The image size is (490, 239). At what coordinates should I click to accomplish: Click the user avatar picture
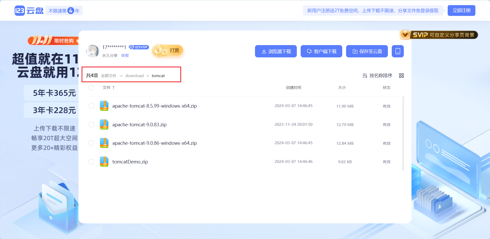[93, 51]
